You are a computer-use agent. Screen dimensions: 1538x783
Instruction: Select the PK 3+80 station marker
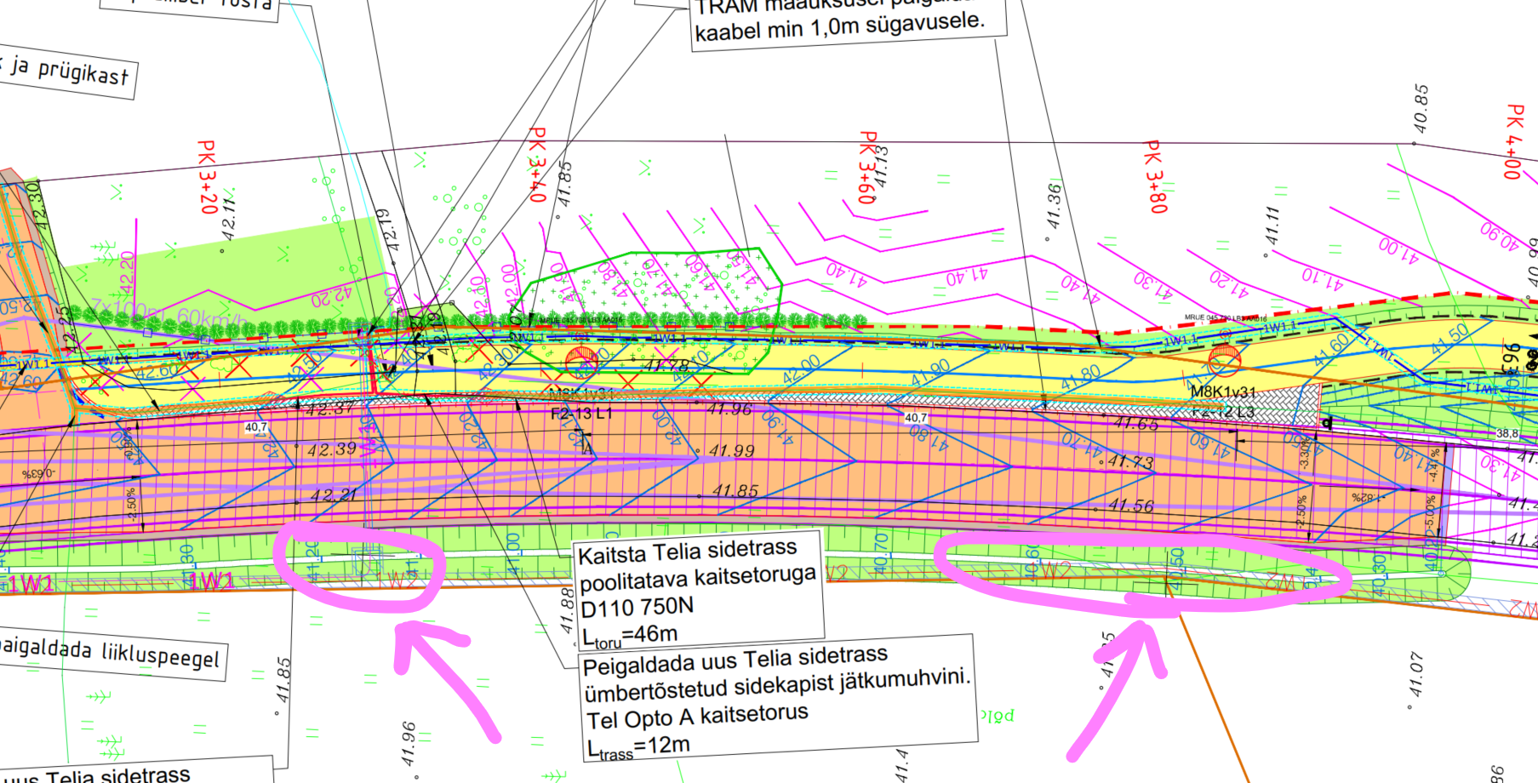pyautogui.click(x=1155, y=176)
